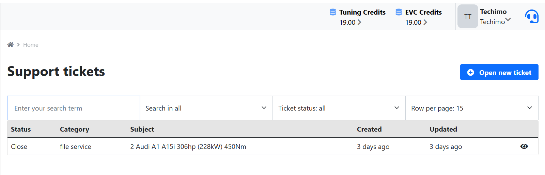The image size is (545, 175).
Task: Click the Created column header
Action: tap(369, 129)
